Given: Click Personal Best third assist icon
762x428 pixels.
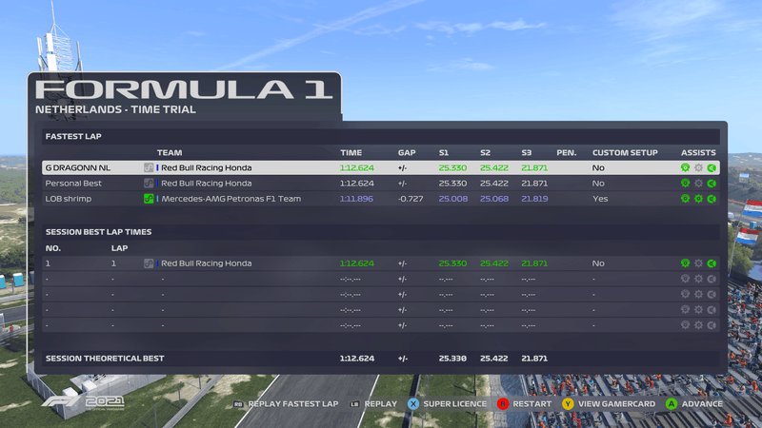Looking at the screenshot, I should click(712, 184).
